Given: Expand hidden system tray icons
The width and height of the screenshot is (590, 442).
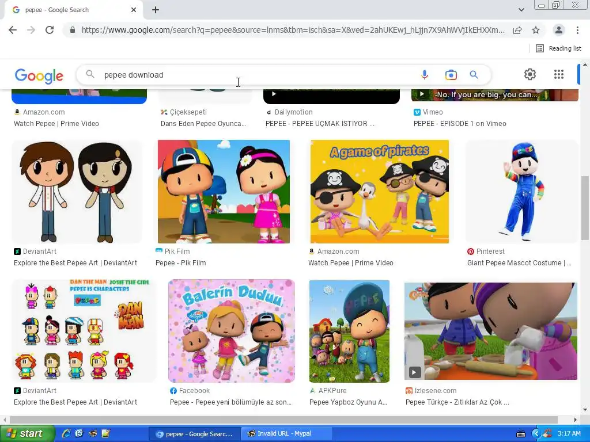Looking at the screenshot, I should pyautogui.click(x=536, y=434).
